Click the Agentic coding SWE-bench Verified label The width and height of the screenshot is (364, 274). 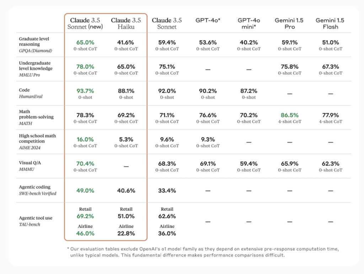pos(38,190)
